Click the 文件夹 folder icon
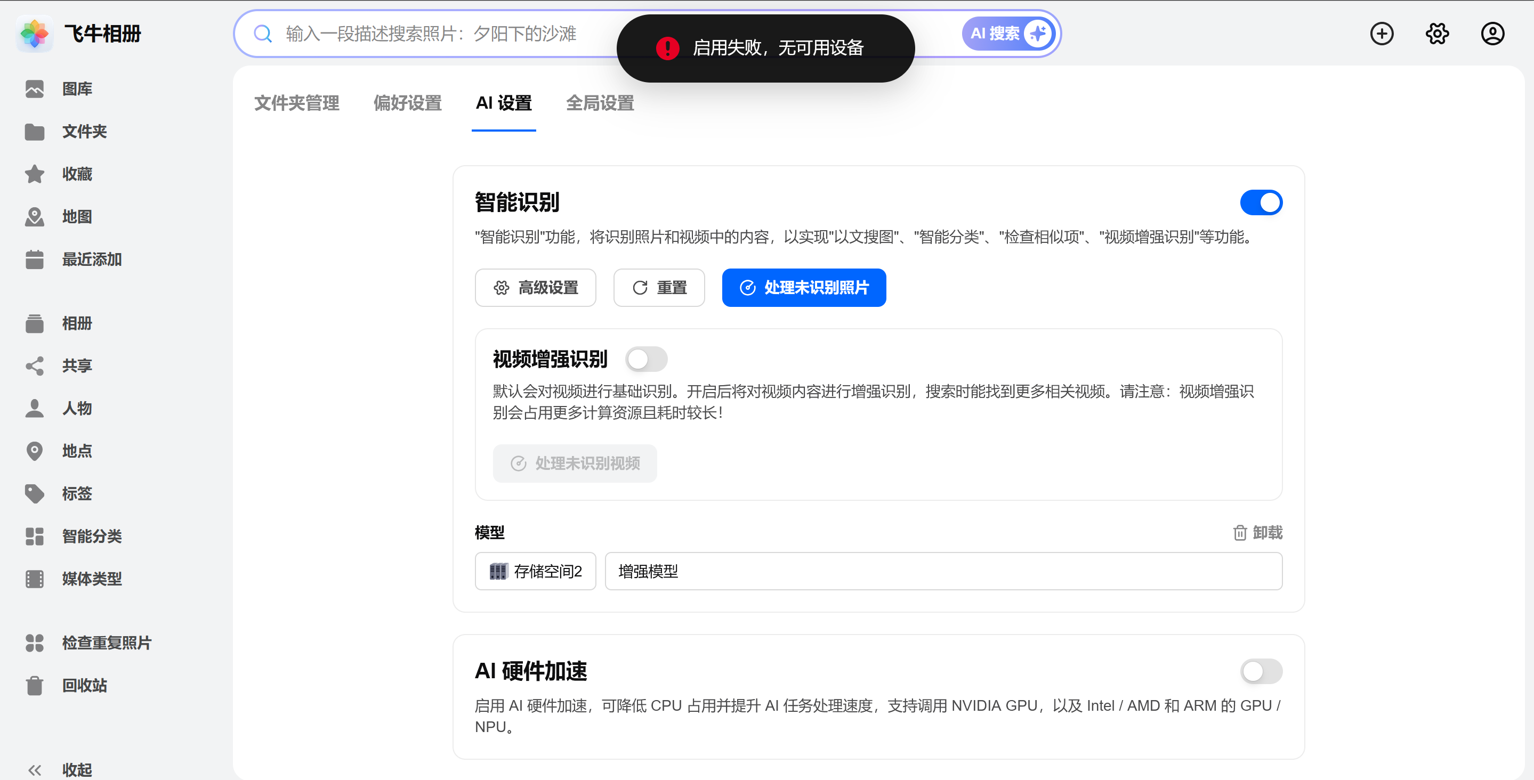This screenshot has height=780, width=1534. click(35, 132)
